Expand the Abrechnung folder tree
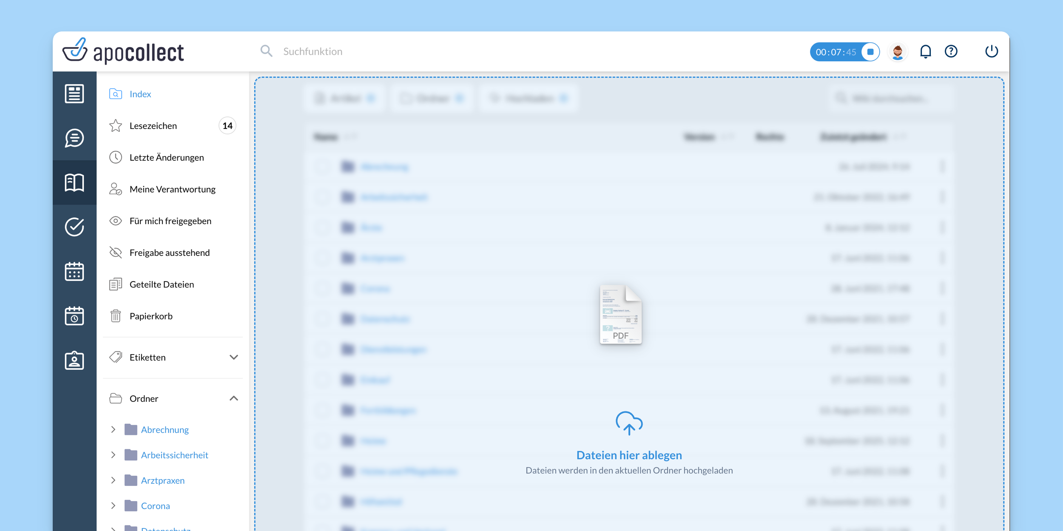 (113, 429)
